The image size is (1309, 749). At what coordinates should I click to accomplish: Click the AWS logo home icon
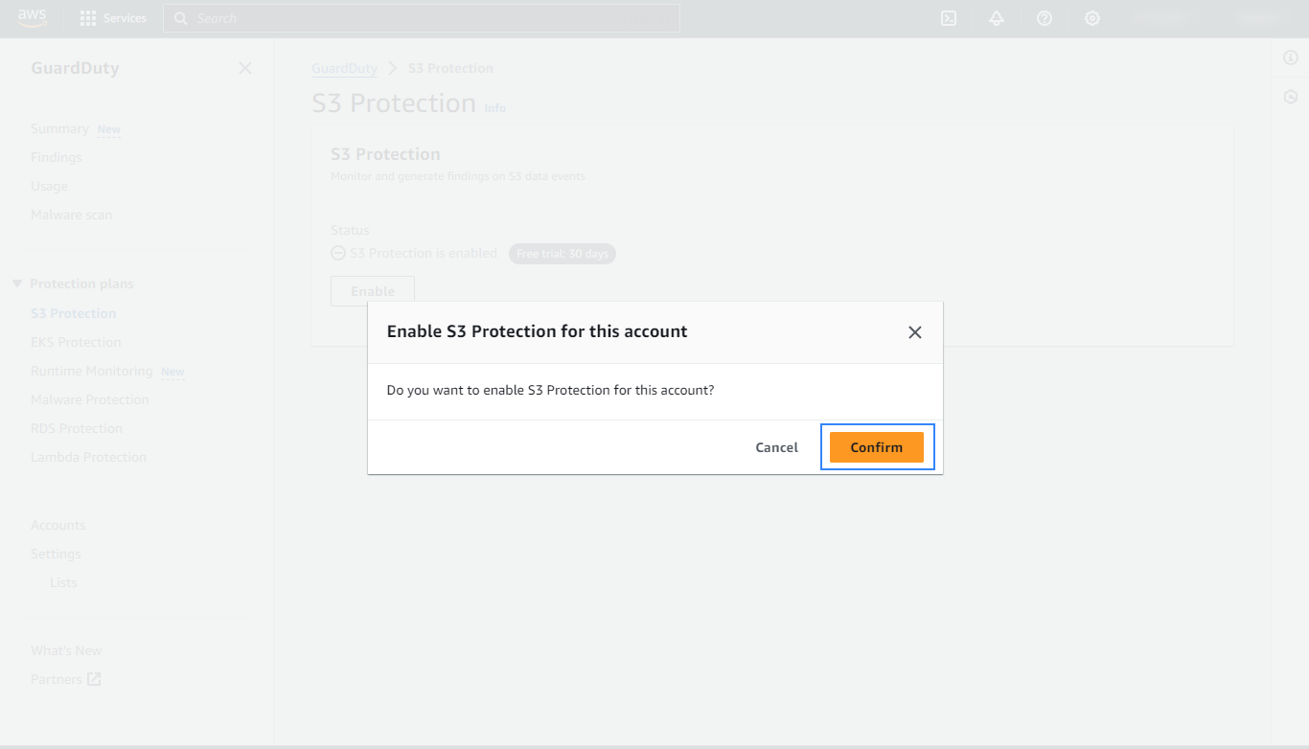[x=32, y=18]
